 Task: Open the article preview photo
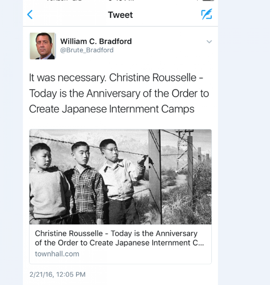(x=120, y=177)
